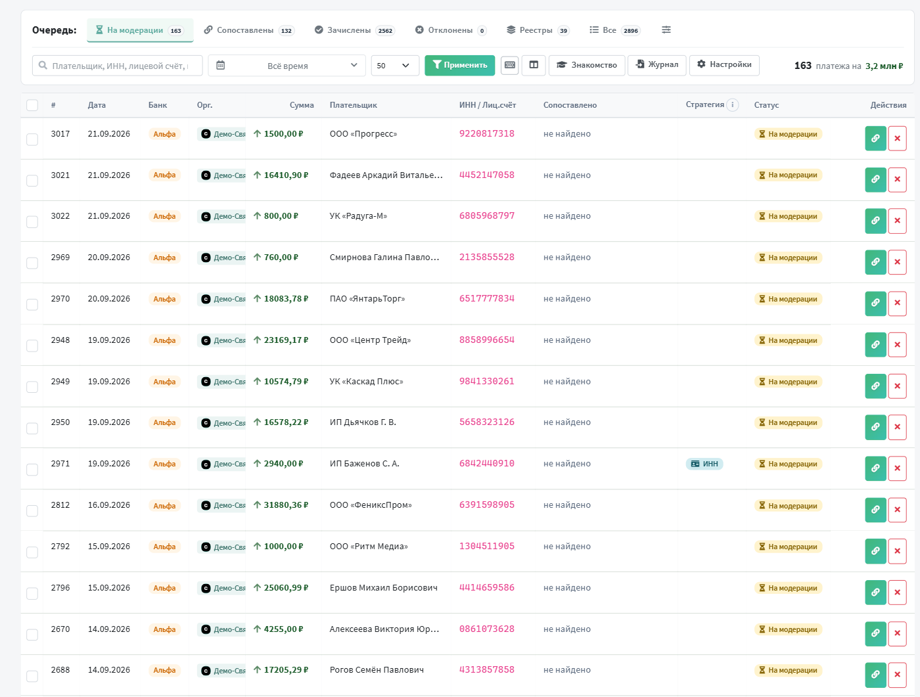Click the payer search input field
Image resolution: width=920 pixels, height=697 pixels.
pyautogui.click(x=117, y=66)
